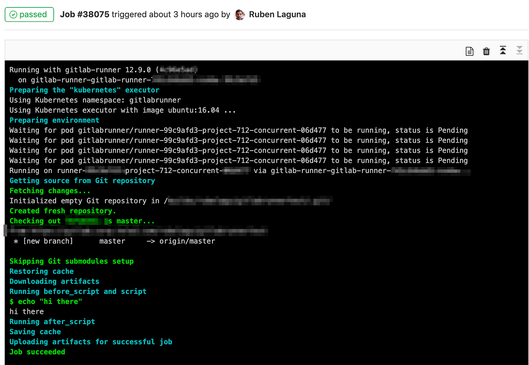Screen dimensions: 529x365
Task: Select the 'Fetching changes...' log heading
Action: tap(50, 191)
